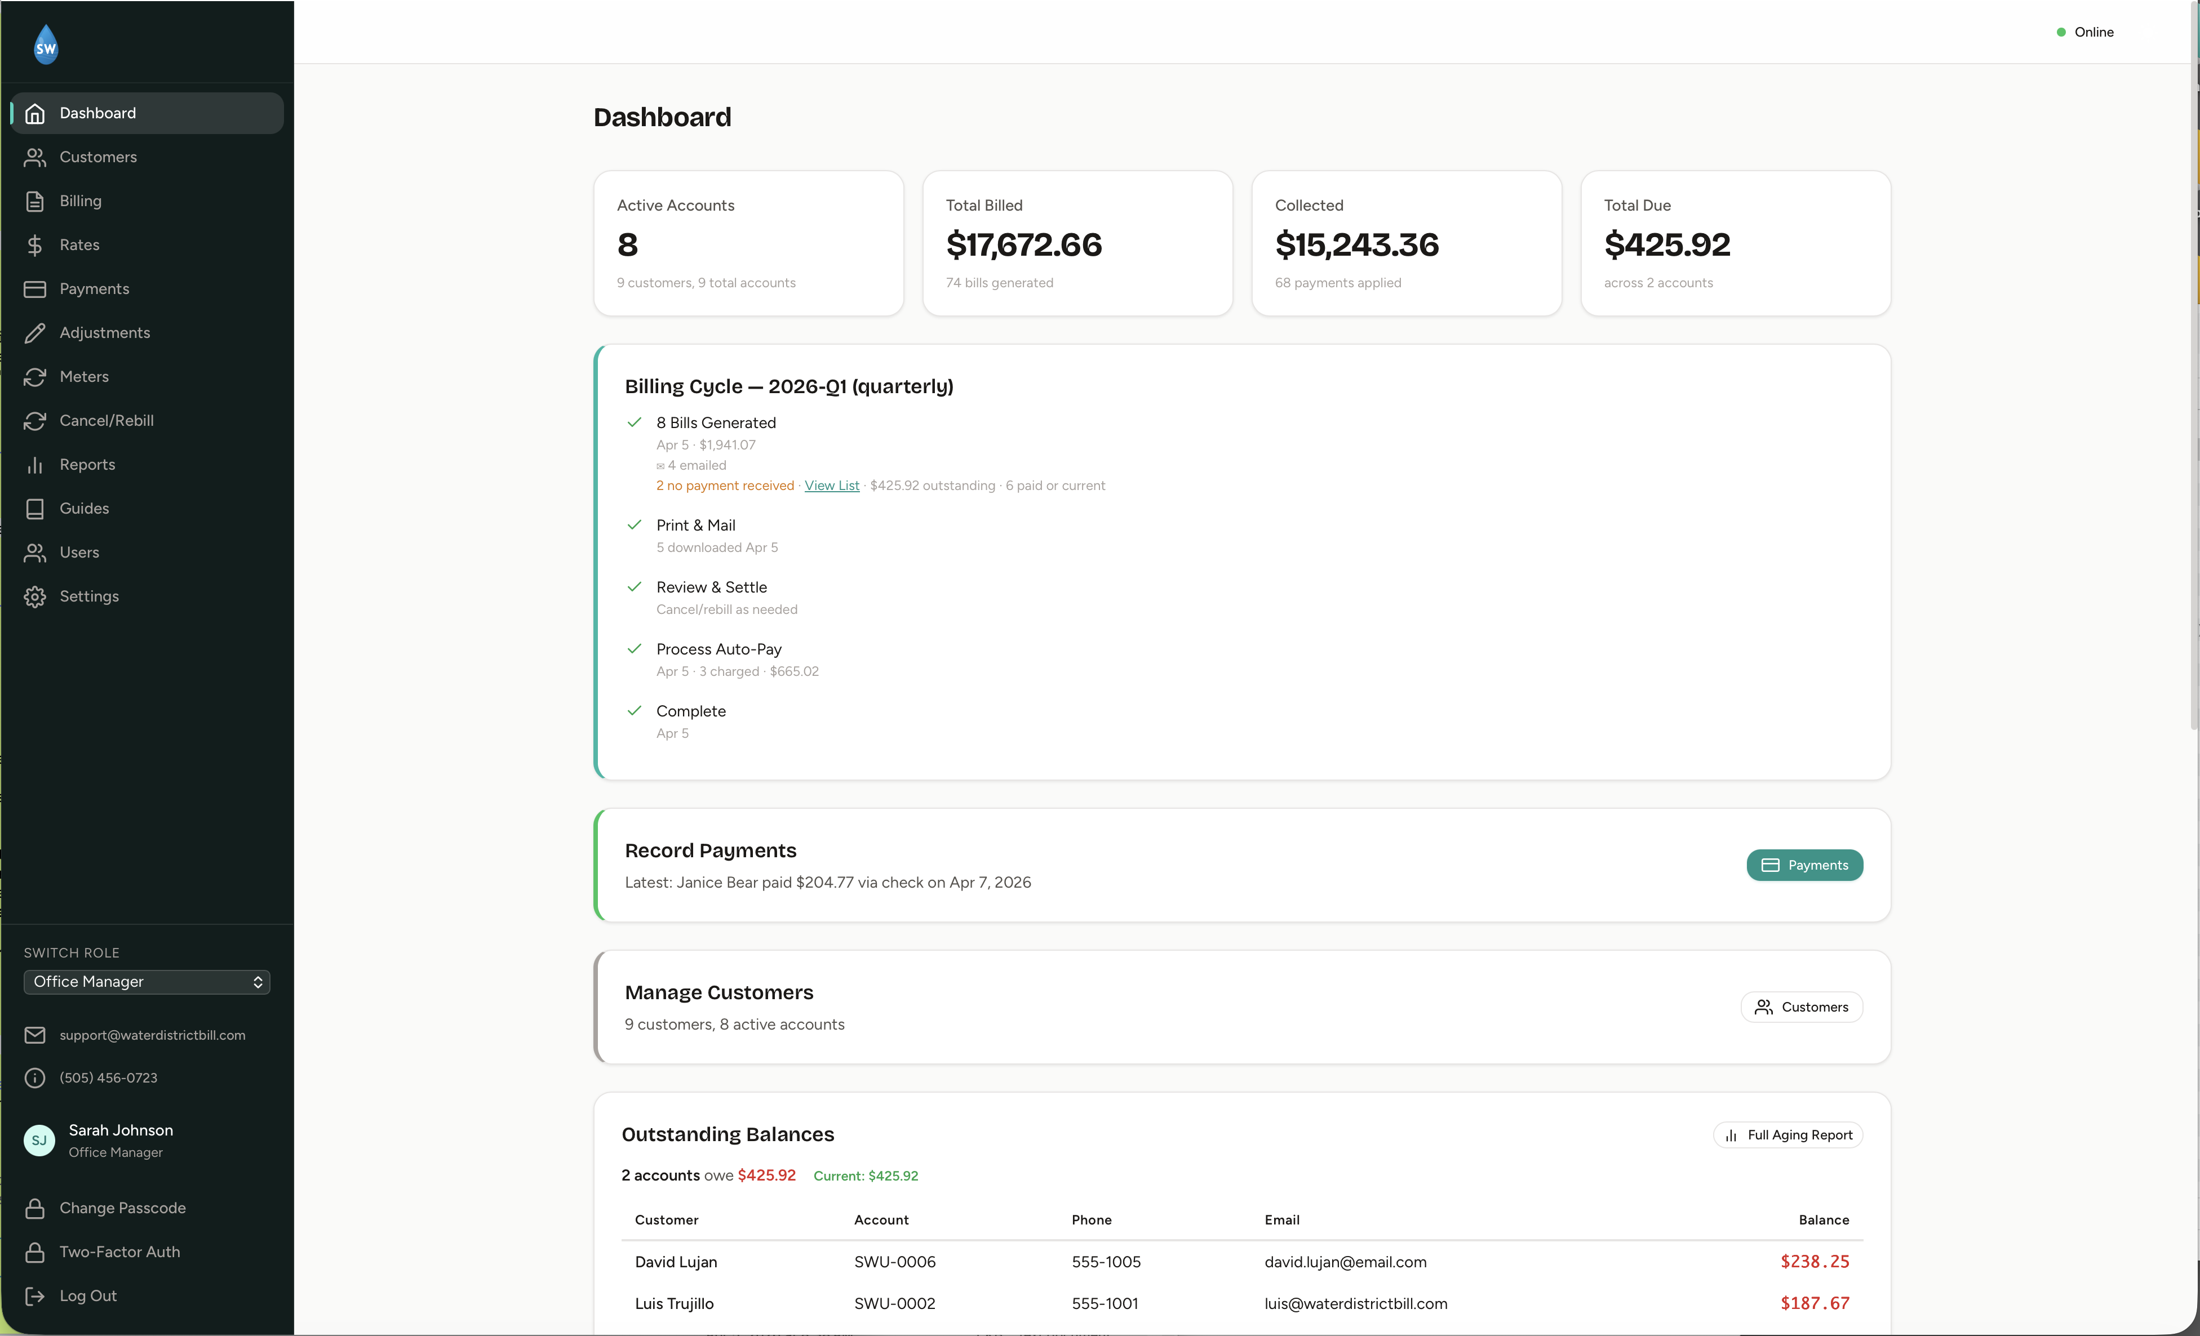Click the 'Review & Settle' step

[x=712, y=587]
